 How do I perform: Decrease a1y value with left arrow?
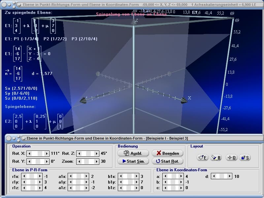pyautogui.click(x=71, y=182)
